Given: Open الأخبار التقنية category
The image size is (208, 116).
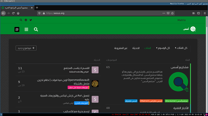Looking at the screenshot, I should tap(181, 108).
